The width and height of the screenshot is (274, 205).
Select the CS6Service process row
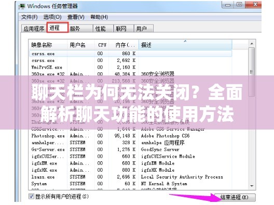click(x=131, y=129)
